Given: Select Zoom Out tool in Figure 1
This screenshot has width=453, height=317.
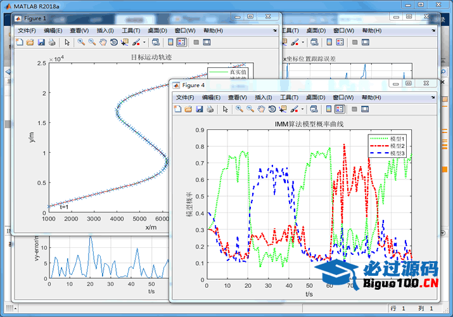Looking at the screenshot, I should tap(92, 42).
